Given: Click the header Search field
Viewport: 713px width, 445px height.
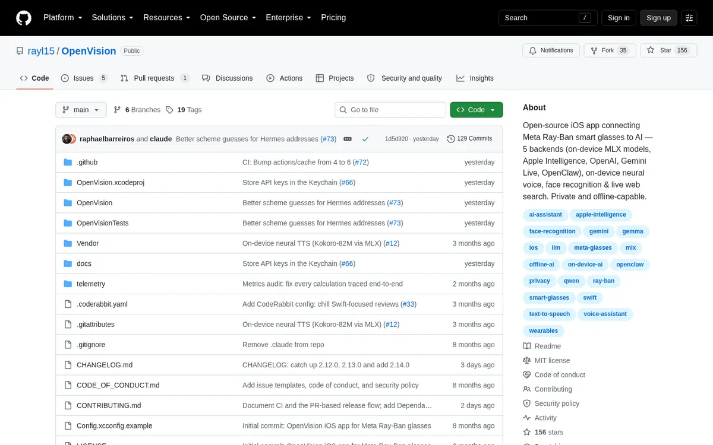Looking at the screenshot, I should (x=548, y=18).
